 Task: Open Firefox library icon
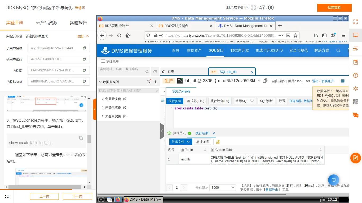click(316, 35)
